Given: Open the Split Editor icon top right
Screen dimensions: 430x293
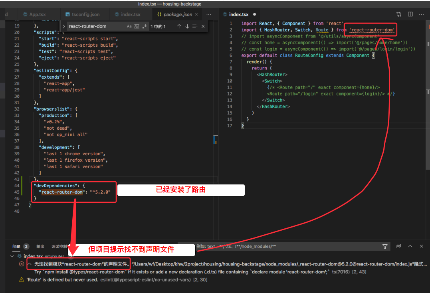Looking at the screenshot, I should click(410, 14).
